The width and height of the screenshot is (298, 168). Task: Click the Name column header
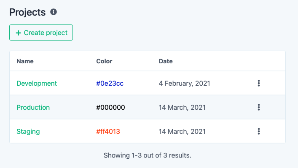[25, 61]
